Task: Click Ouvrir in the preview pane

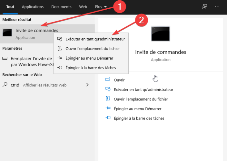Action: (x=119, y=80)
